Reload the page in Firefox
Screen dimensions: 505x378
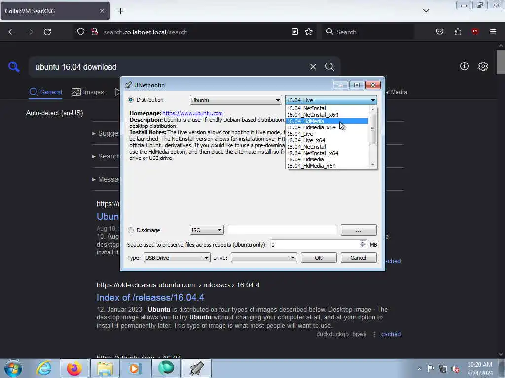point(47,32)
